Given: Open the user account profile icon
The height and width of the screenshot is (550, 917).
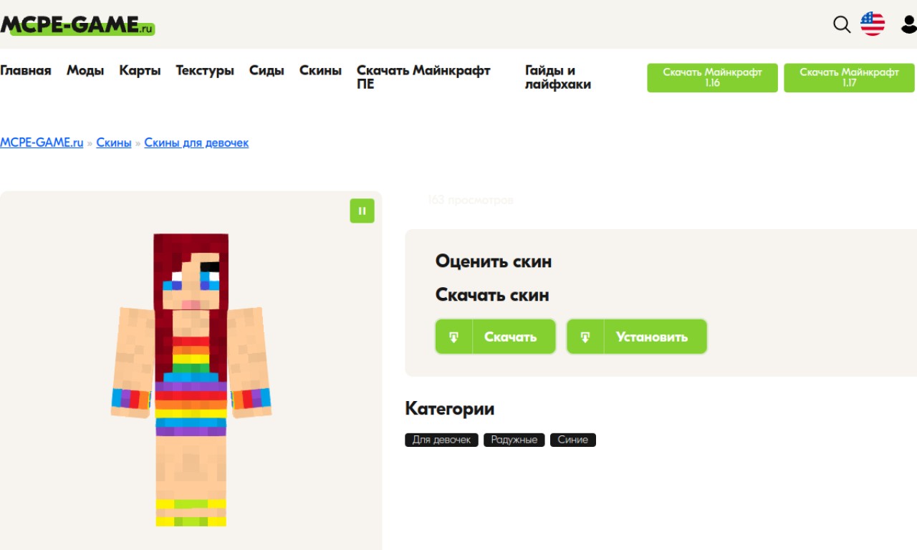Looking at the screenshot, I should click(x=909, y=24).
